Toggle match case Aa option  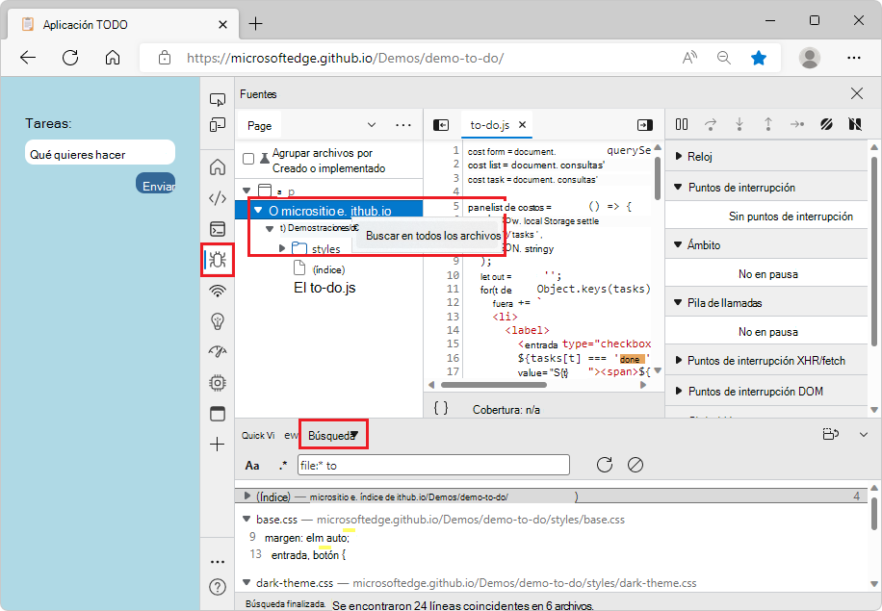click(252, 466)
